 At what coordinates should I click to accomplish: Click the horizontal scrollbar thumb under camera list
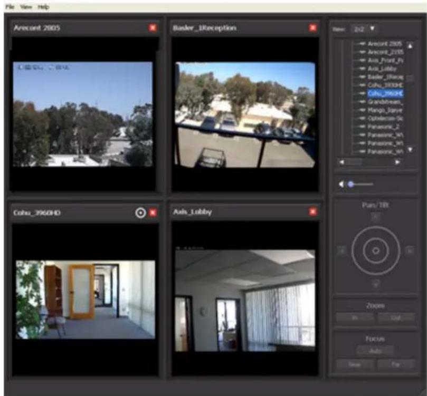coord(354,162)
